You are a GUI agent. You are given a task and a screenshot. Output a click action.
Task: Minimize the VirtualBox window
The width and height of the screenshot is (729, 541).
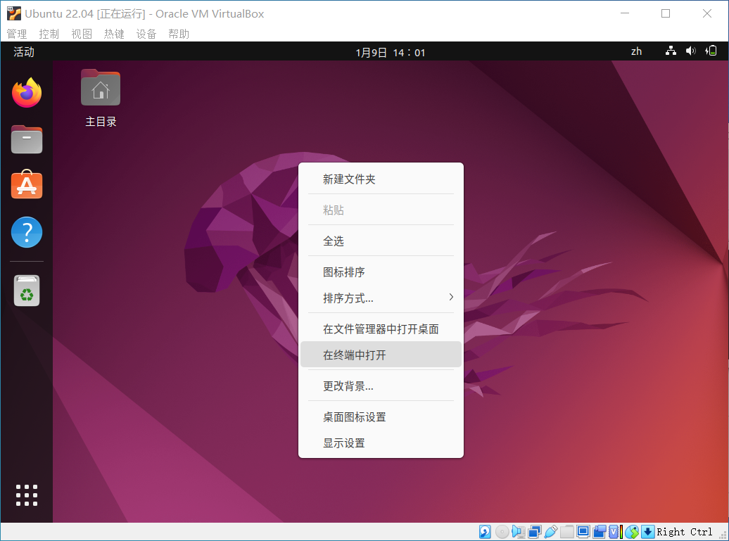click(625, 13)
